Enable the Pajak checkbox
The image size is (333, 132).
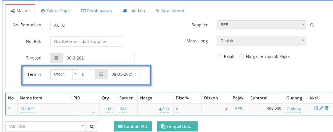point(219,56)
